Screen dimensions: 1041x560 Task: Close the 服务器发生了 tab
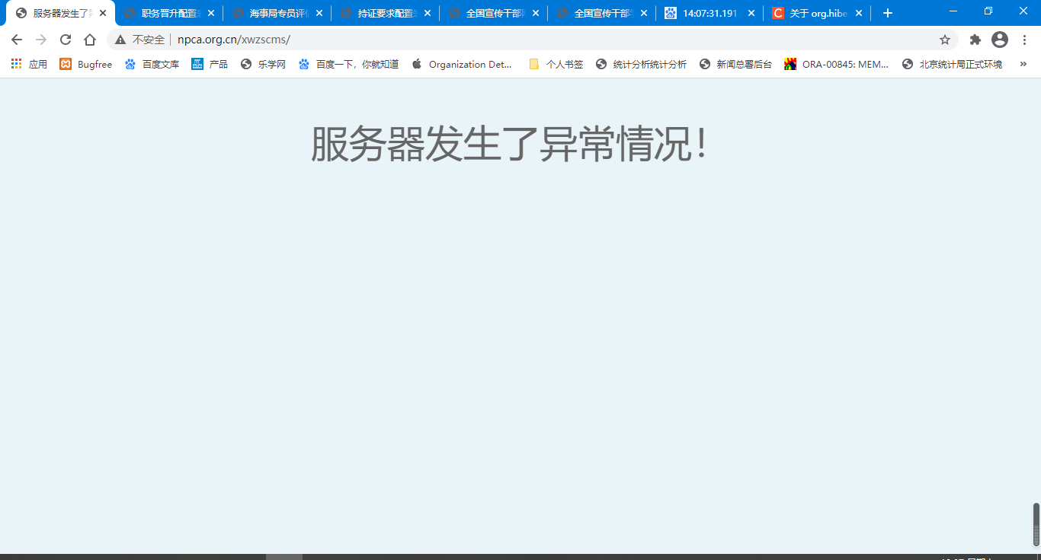(103, 13)
